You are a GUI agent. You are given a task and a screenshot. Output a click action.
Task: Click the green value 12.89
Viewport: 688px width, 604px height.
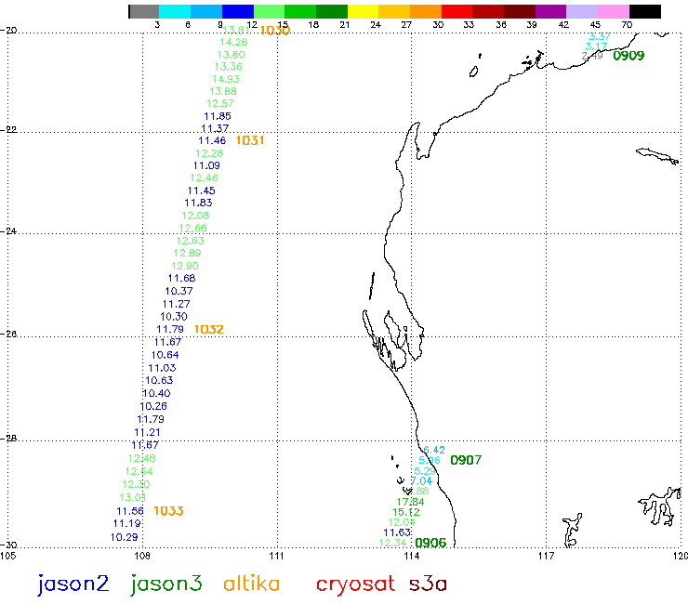click(188, 253)
